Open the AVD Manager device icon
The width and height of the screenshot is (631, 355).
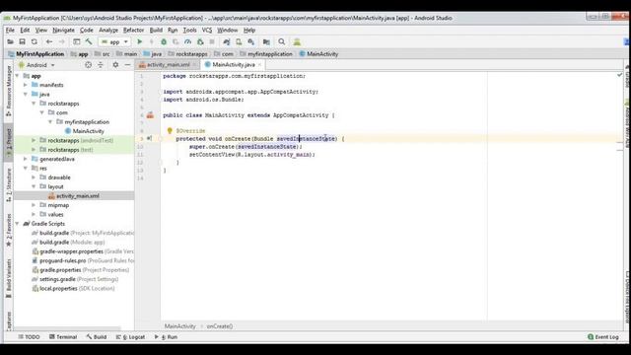pos(239,41)
